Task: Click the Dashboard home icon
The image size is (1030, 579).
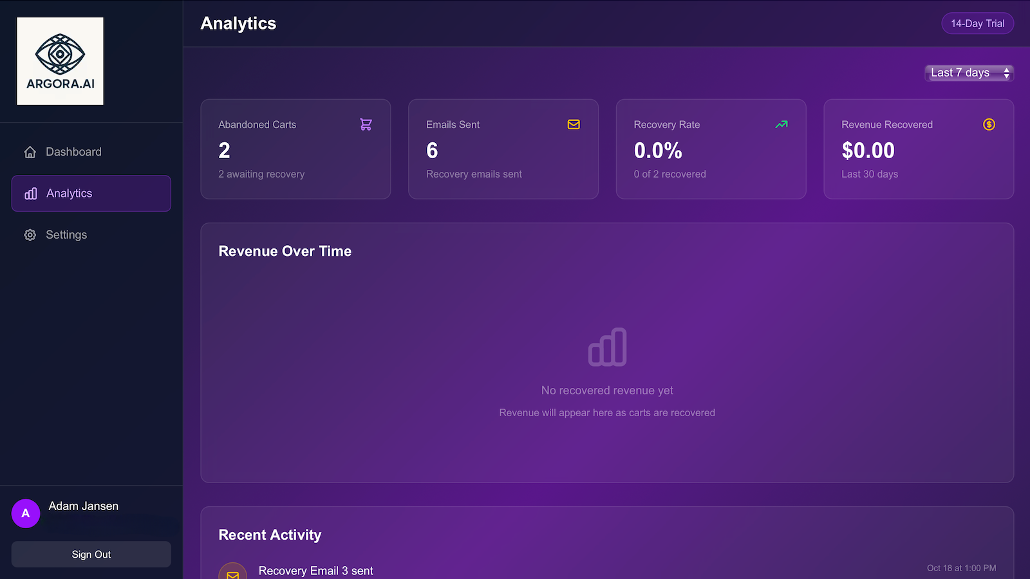Action: [30, 152]
